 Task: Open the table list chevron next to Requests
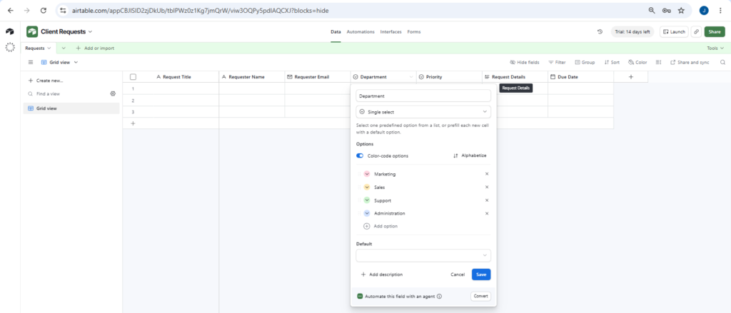click(64, 48)
